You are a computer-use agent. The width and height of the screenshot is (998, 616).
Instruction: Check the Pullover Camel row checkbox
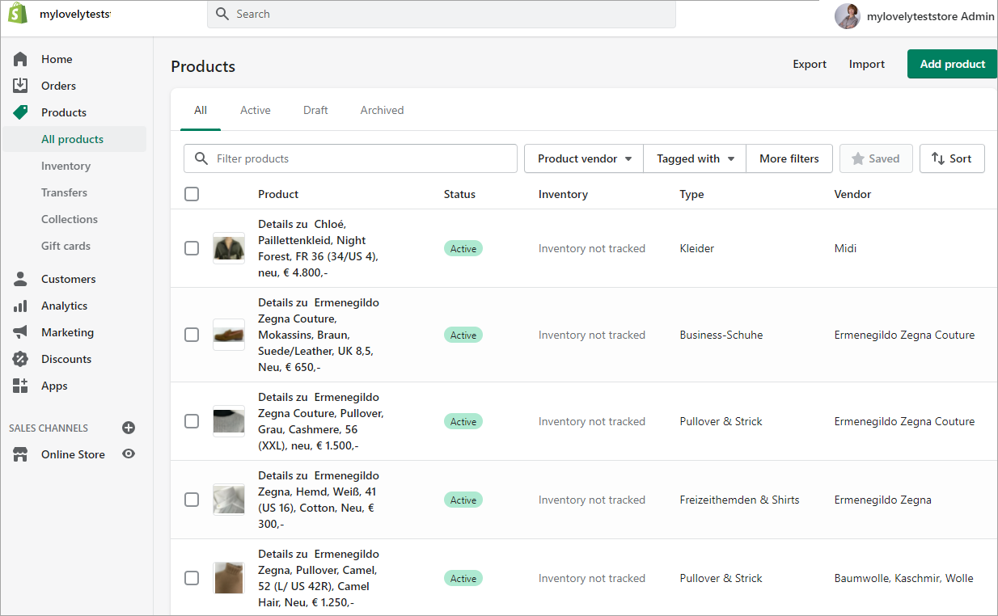[192, 578]
